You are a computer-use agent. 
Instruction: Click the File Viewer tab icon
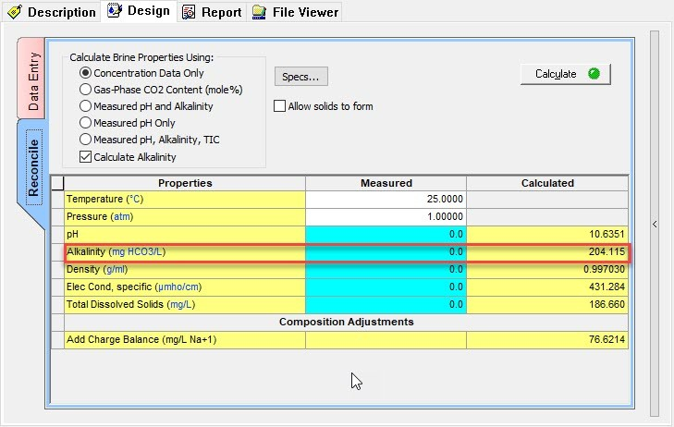click(x=259, y=12)
